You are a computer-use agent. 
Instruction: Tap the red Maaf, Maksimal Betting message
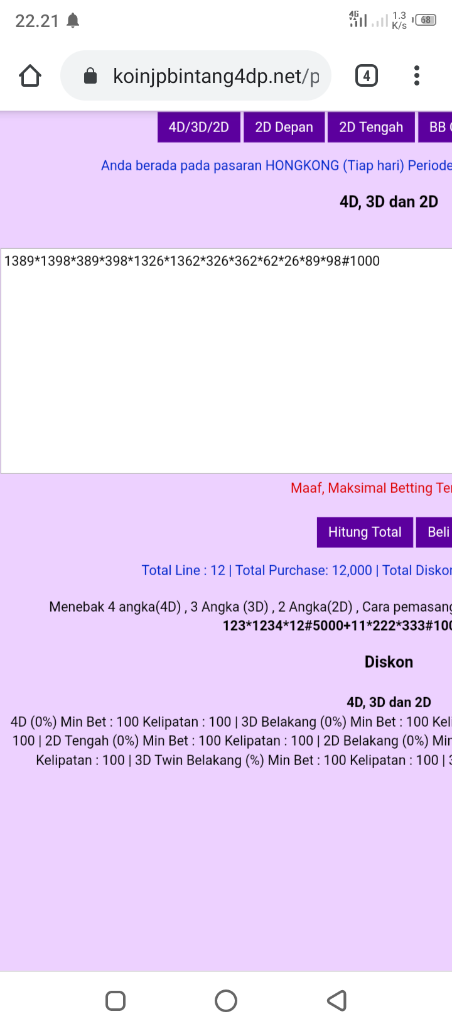click(x=370, y=488)
